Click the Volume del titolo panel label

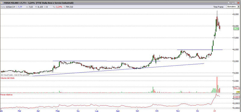click(x=7, y=78)
